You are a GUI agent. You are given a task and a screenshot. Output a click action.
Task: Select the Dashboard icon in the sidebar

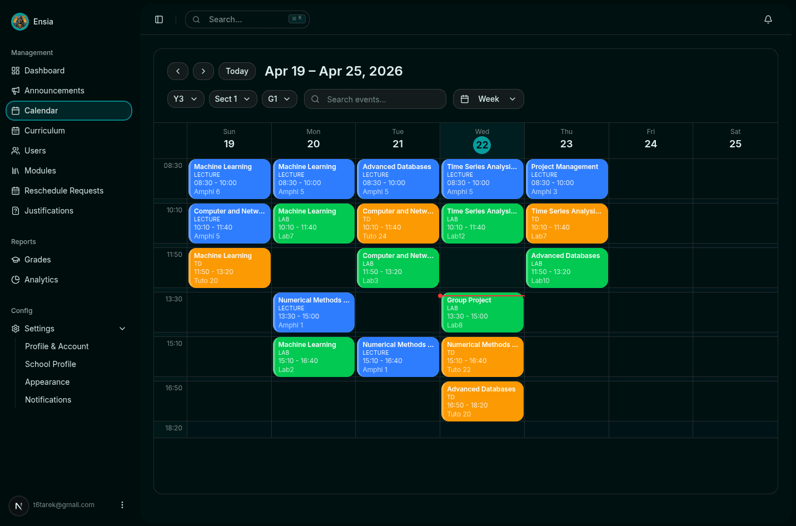click(15, 71)
